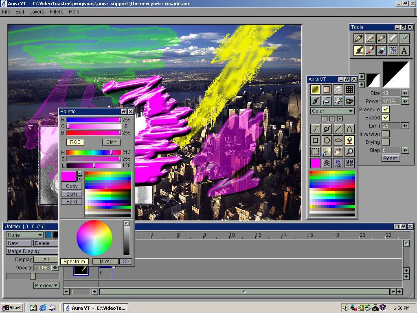Click the overlapping squares layers icon
The height and width of the screenshot is (313, 417).
coord(327,101)
